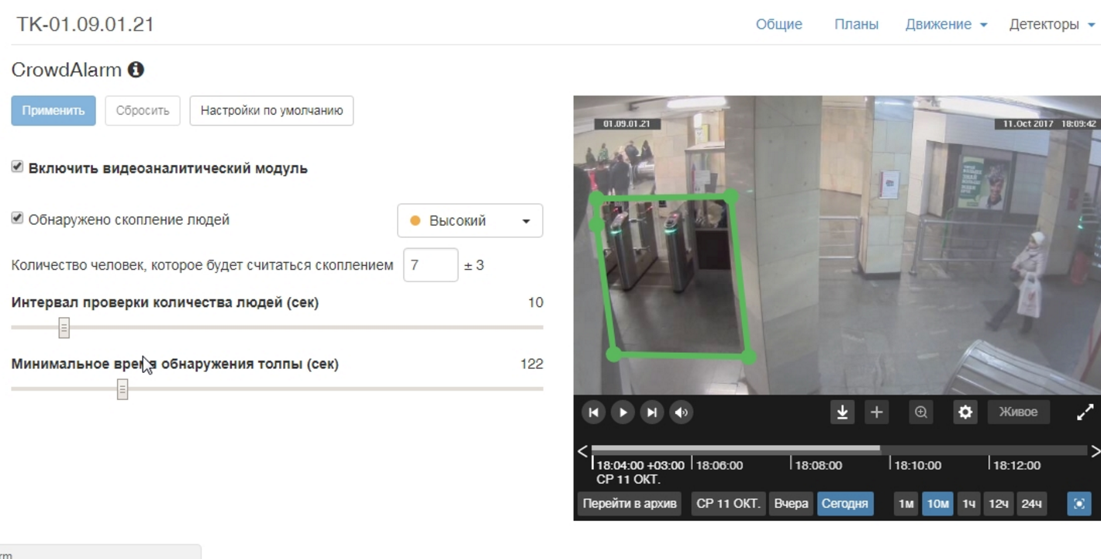
Task: Select Вчера on the timeline
Action: click(x=791, y=504)
